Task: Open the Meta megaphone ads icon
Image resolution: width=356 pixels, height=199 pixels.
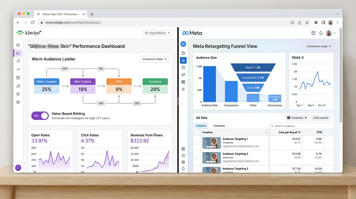Action: 183,75
